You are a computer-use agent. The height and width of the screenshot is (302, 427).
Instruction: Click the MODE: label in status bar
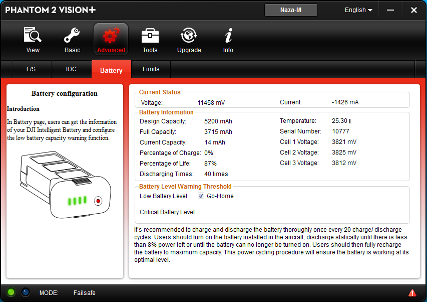pyautogui.click(x=49, y=293)
